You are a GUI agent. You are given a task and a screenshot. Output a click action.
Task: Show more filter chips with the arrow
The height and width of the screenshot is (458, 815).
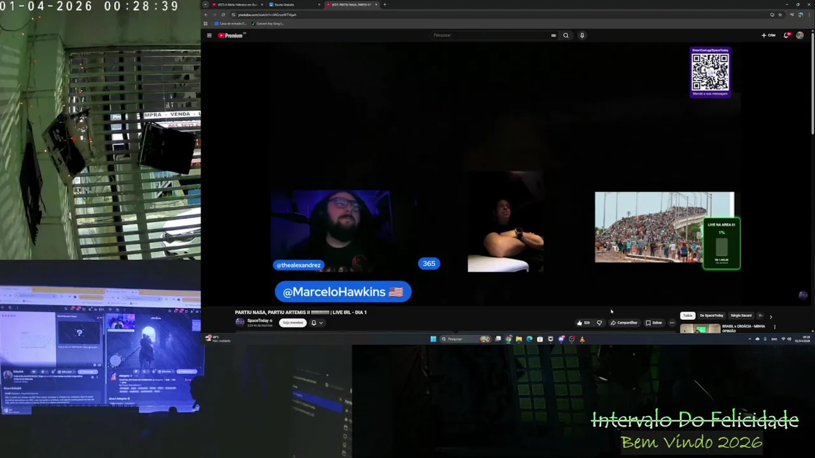point(770,316)
